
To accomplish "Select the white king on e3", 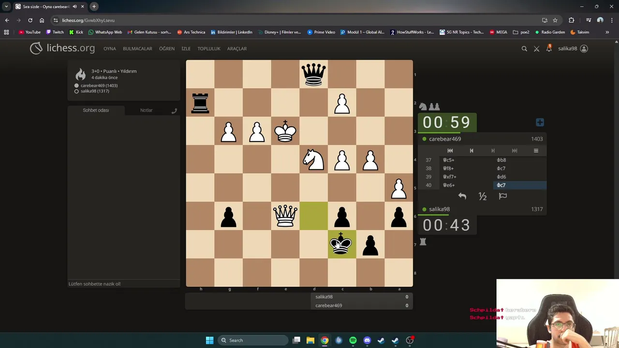I will pos(285,131).
